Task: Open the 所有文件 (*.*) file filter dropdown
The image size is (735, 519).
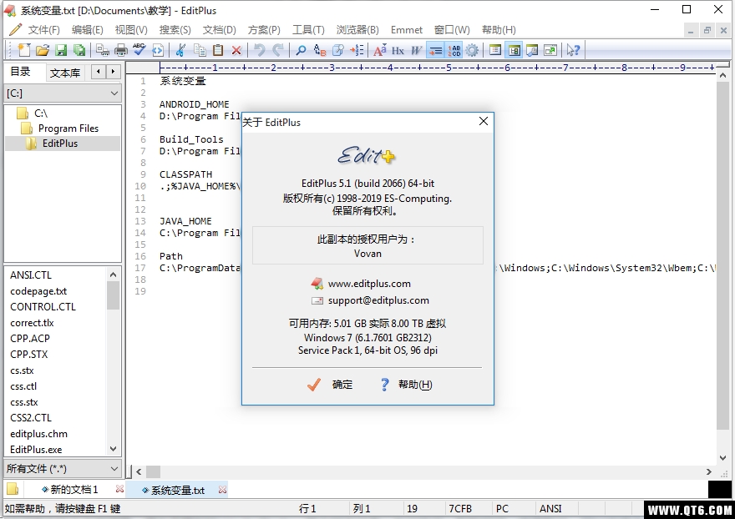Action: [114, 468]
